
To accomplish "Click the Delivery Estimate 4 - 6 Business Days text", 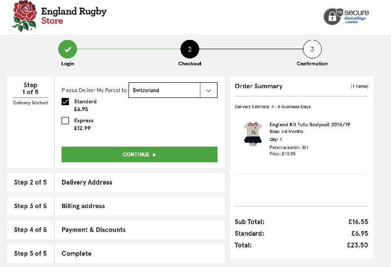I will pos(273,107).
